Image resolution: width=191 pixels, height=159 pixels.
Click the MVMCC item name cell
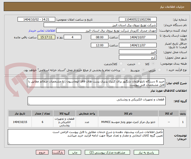tap(128, 122)
